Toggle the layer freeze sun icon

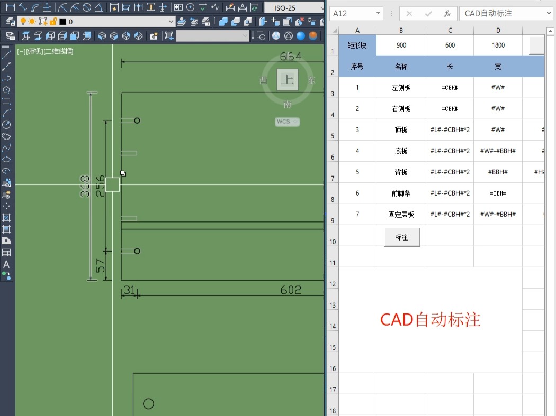tap(31, 22)
